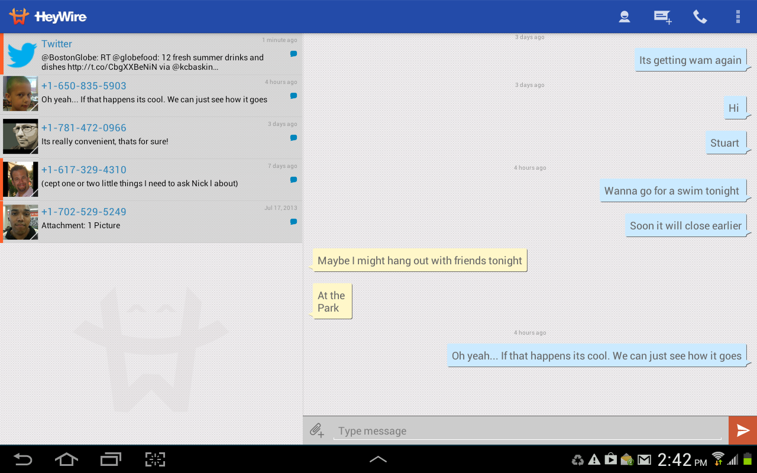Viewport: 757px width, 473px height.
Task: Open the 2:42 PM clock in status bar
Action: (682, 459)
